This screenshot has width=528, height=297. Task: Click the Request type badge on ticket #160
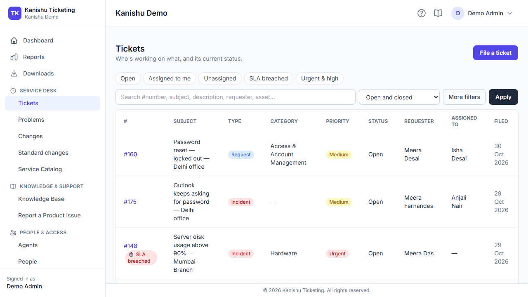pyautogui.click(x=241, y=155)
